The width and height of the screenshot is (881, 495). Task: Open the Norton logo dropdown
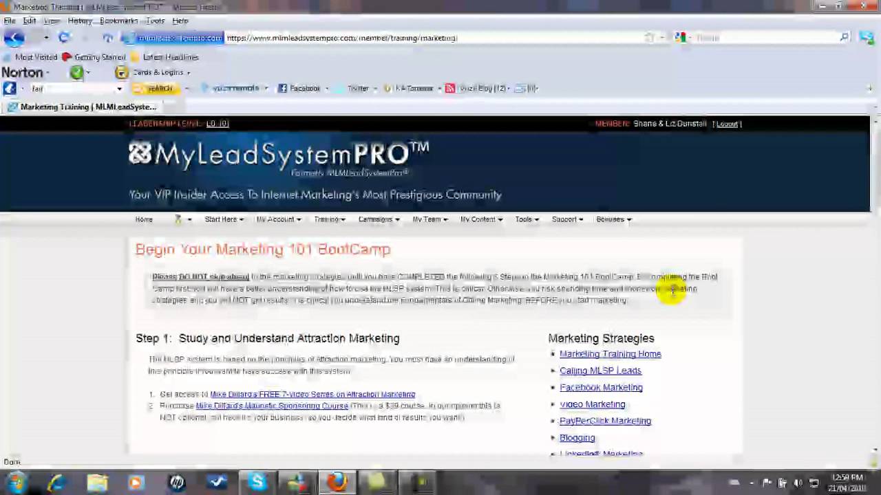tap(26, 72)
